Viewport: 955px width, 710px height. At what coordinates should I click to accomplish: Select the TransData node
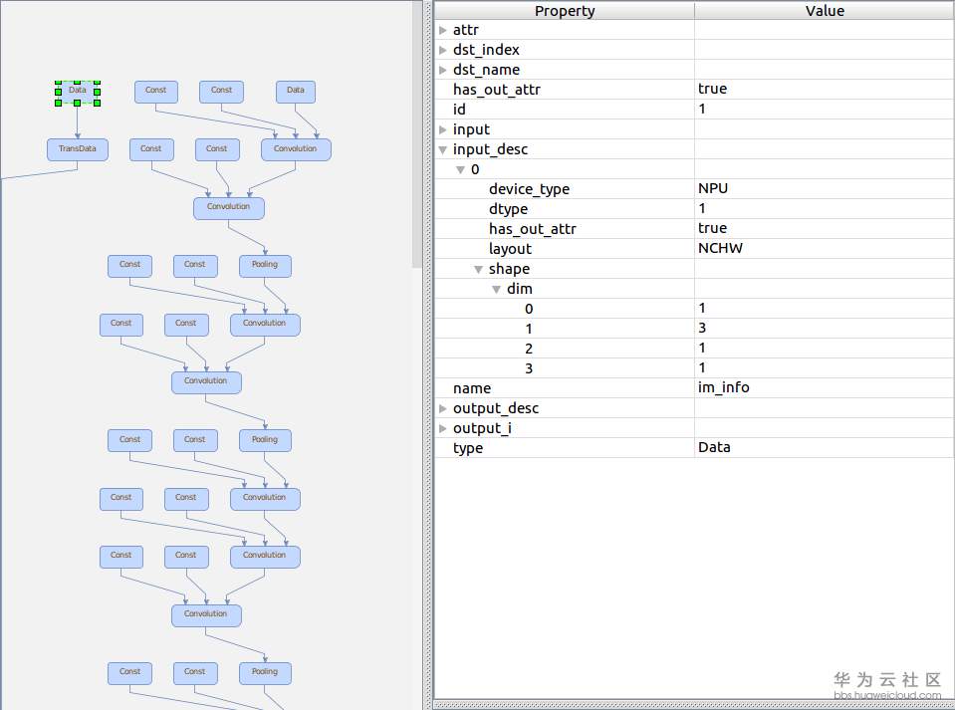(x=78, y=149)
